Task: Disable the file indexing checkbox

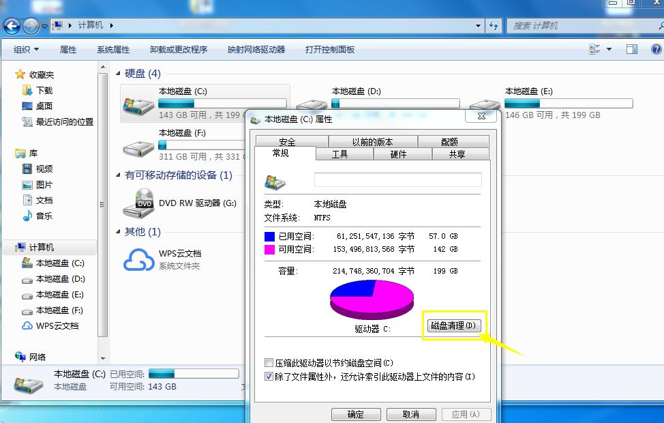Action: (269, 376)
